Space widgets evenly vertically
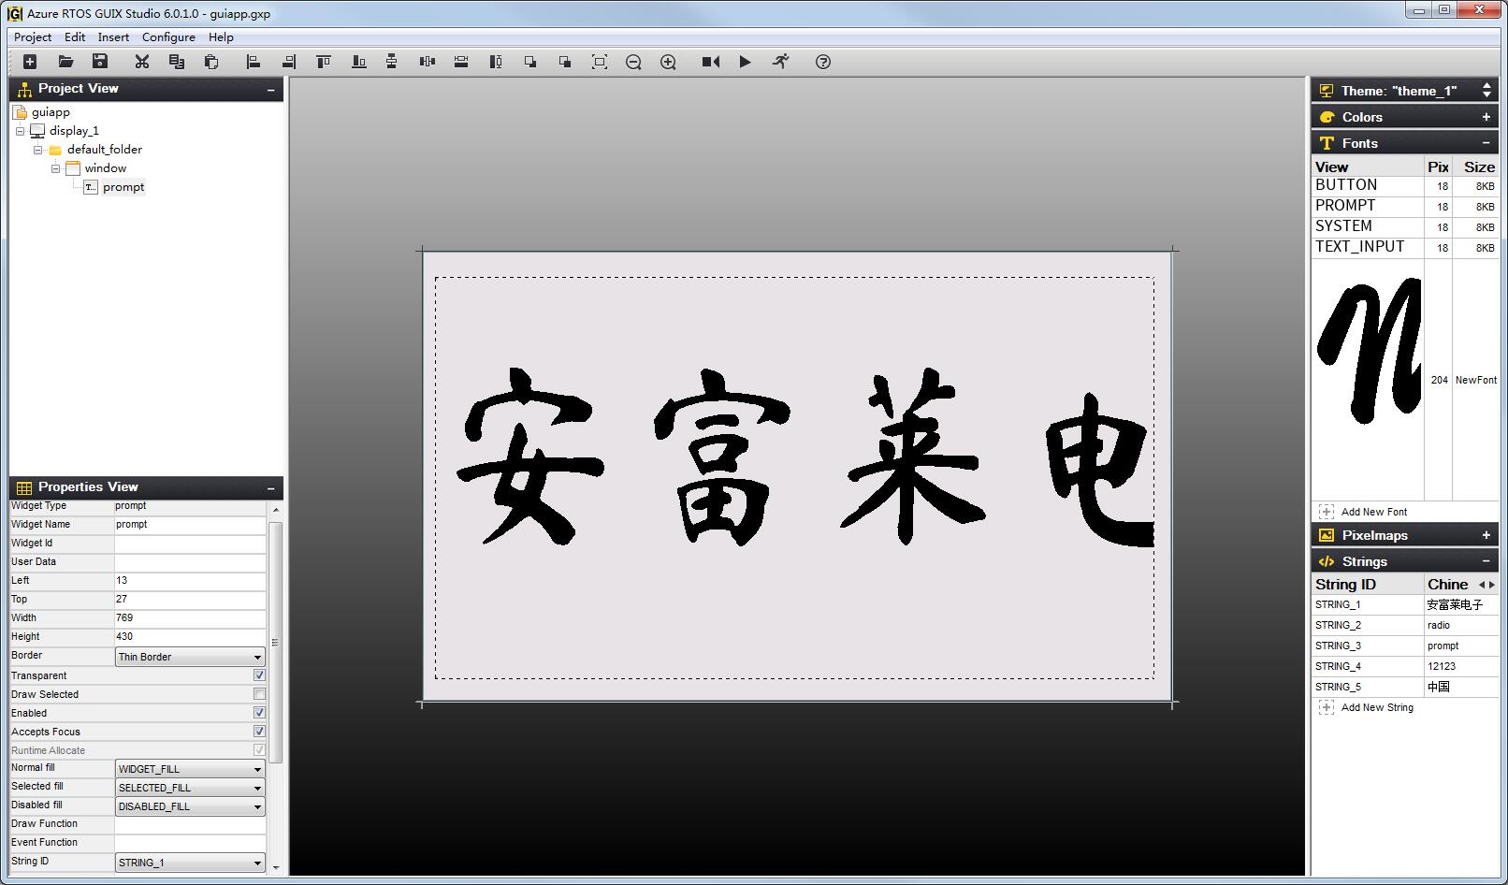The width and height of the screenshot is (1508, 885). (x=392, y=62)
